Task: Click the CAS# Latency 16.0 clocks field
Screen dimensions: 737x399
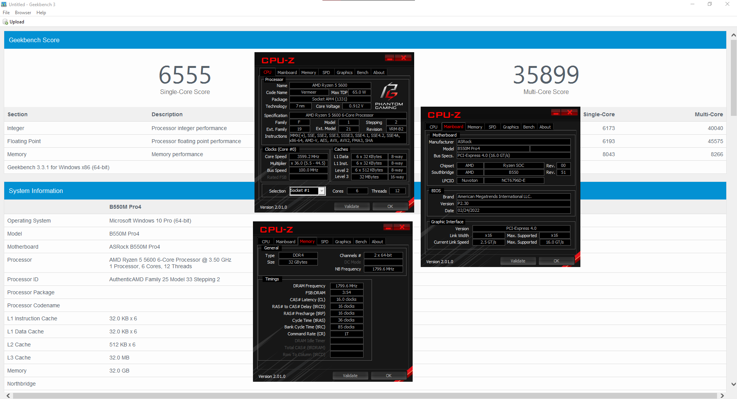Action: 346,300
